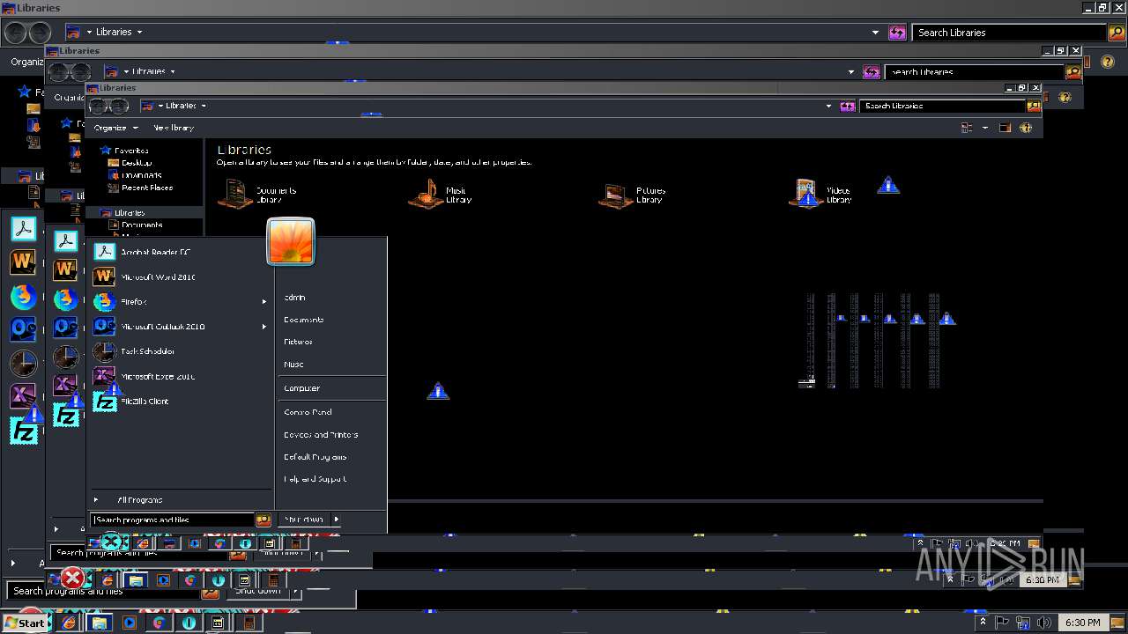This screenshot has width=1128, height=634.
Task: Click Shut down button in front Start menu
Action: click(304, 520)
